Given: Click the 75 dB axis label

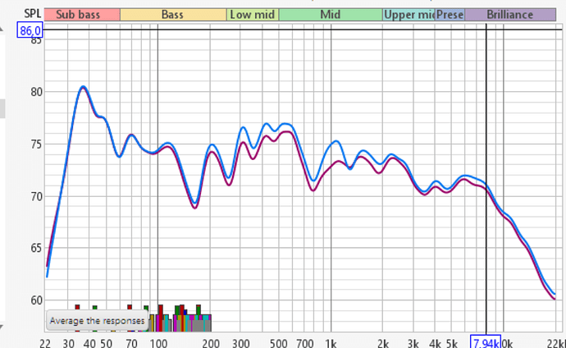Looking at the screenshot, I should [36, 144].
